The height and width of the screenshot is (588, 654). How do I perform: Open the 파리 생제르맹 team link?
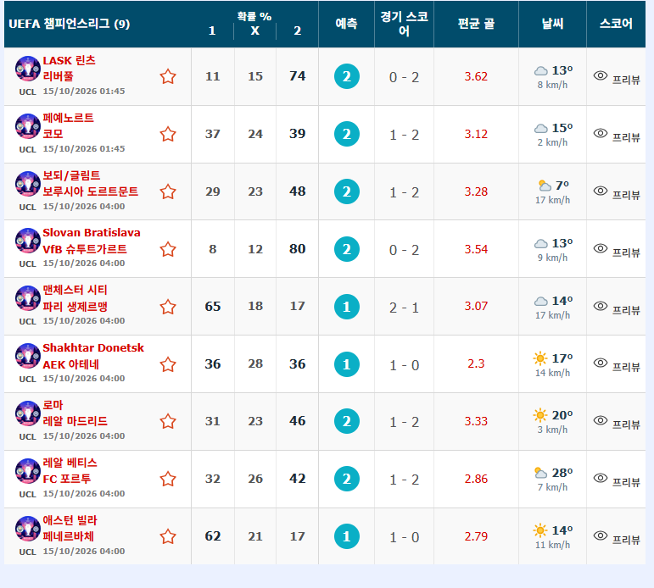coord(75,307)
